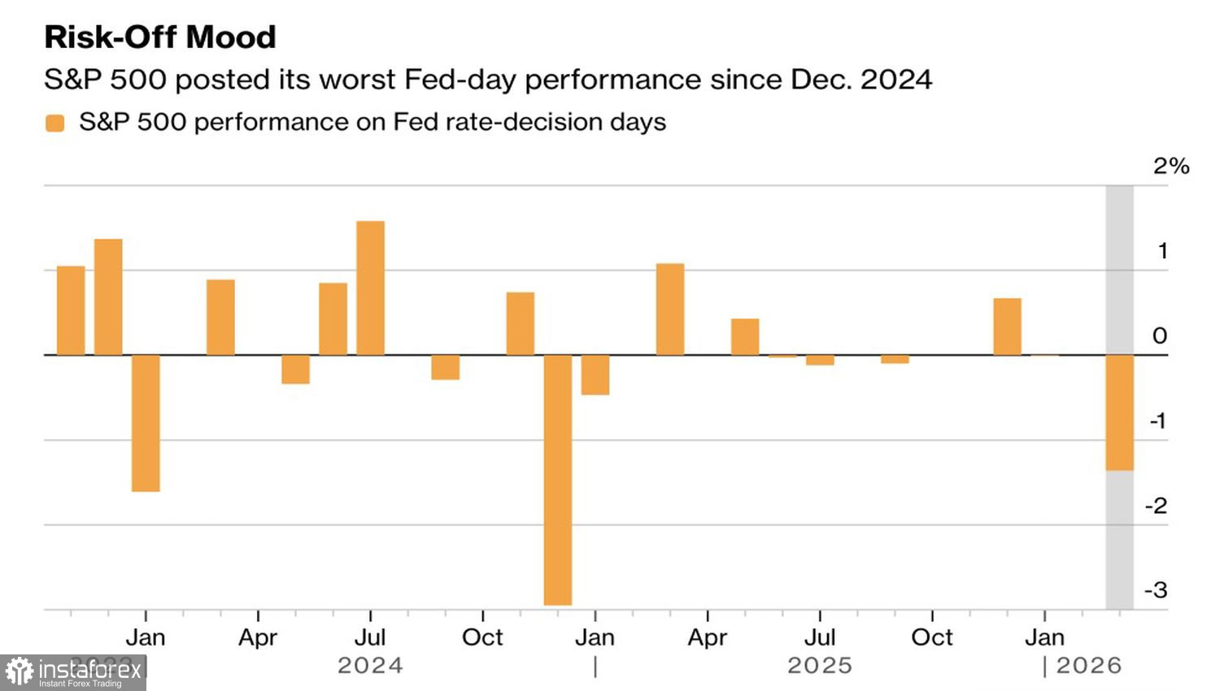Select the legend label for S&P 500 performance

(372, 122)
